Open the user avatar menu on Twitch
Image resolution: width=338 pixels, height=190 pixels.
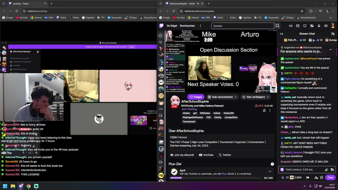pyautogui.click(x=333, y=26)
